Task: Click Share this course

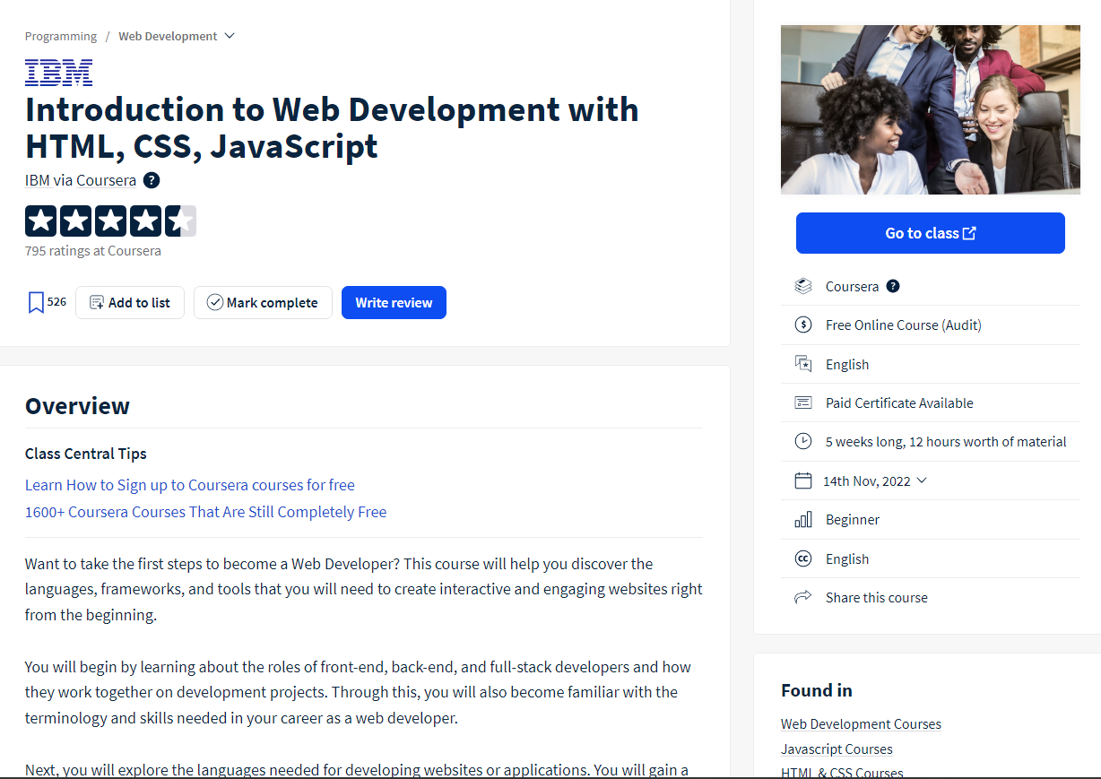Action: point(877,597)
